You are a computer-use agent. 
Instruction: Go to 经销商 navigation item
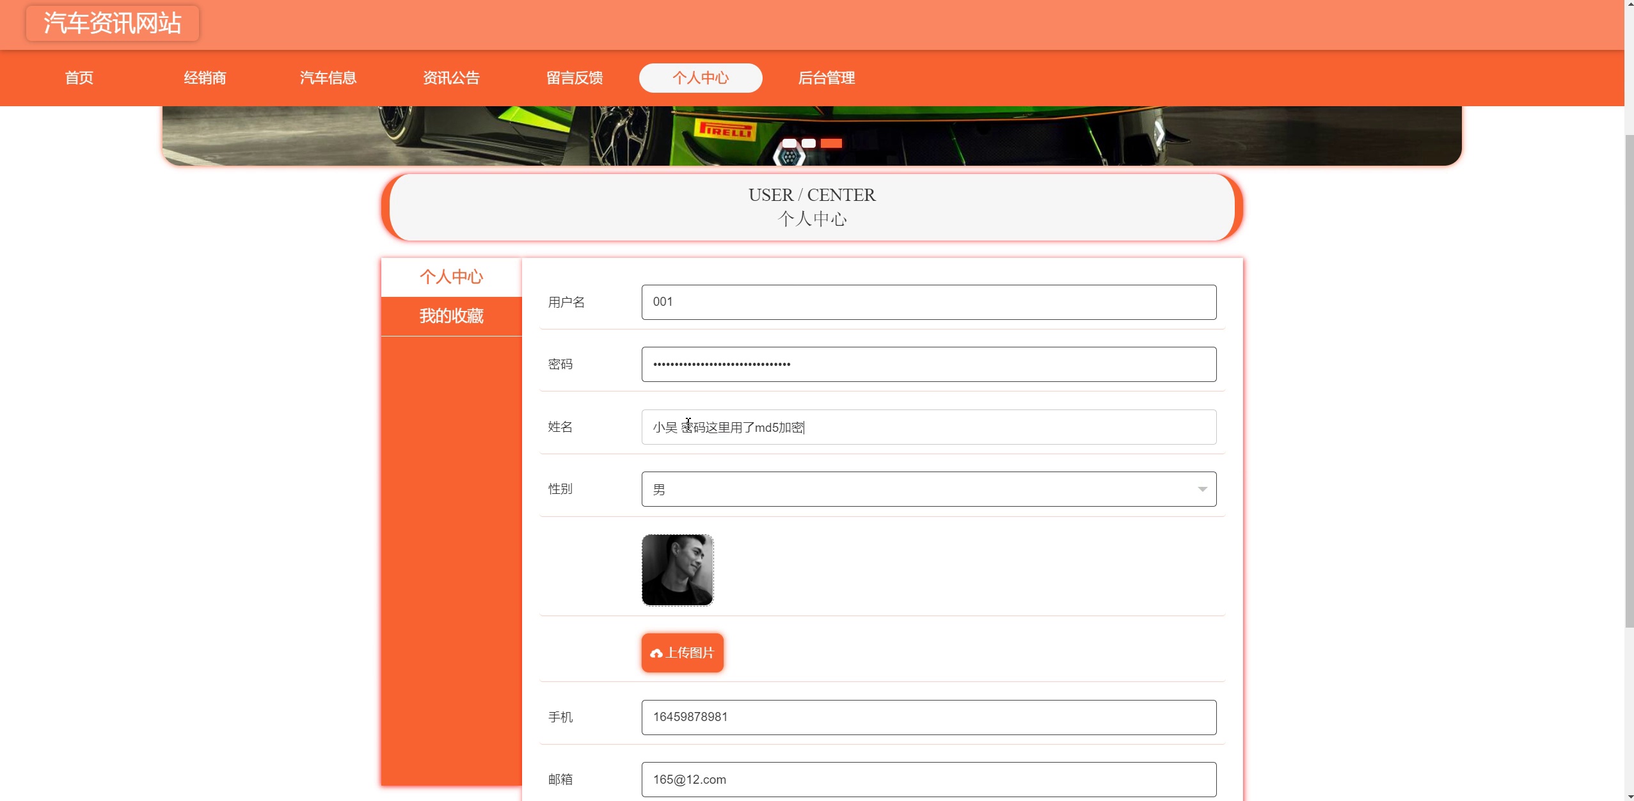[205, 78]
